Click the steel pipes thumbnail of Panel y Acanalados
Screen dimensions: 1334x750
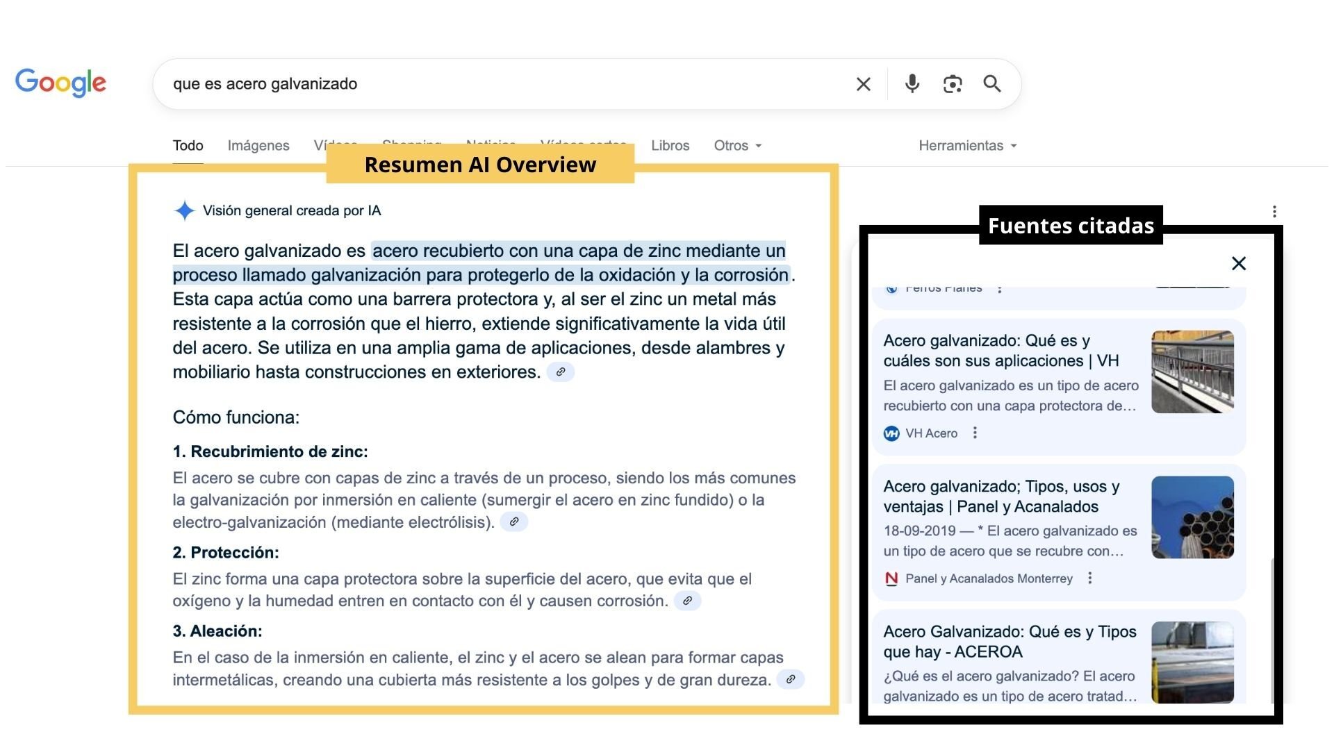pyautogui.click(x=1192, y=517)
